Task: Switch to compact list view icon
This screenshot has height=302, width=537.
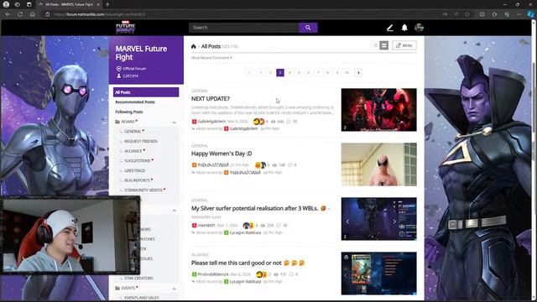Action: pos(375,45)
